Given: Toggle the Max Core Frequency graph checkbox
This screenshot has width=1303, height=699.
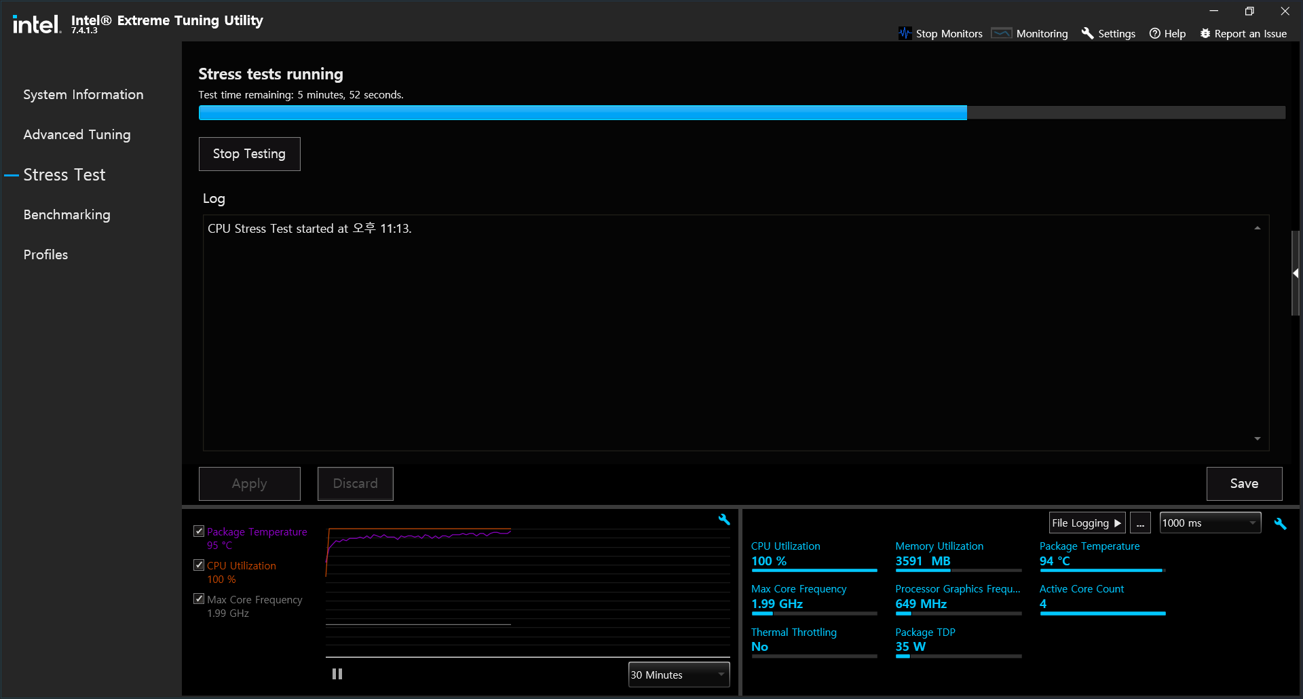Looking at the screenshot, I should pos(199,599).
